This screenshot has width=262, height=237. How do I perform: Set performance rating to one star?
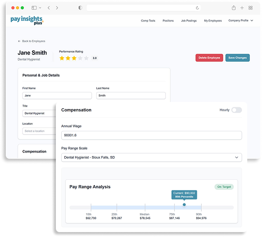pyautogui.click(x=62, y=58)
